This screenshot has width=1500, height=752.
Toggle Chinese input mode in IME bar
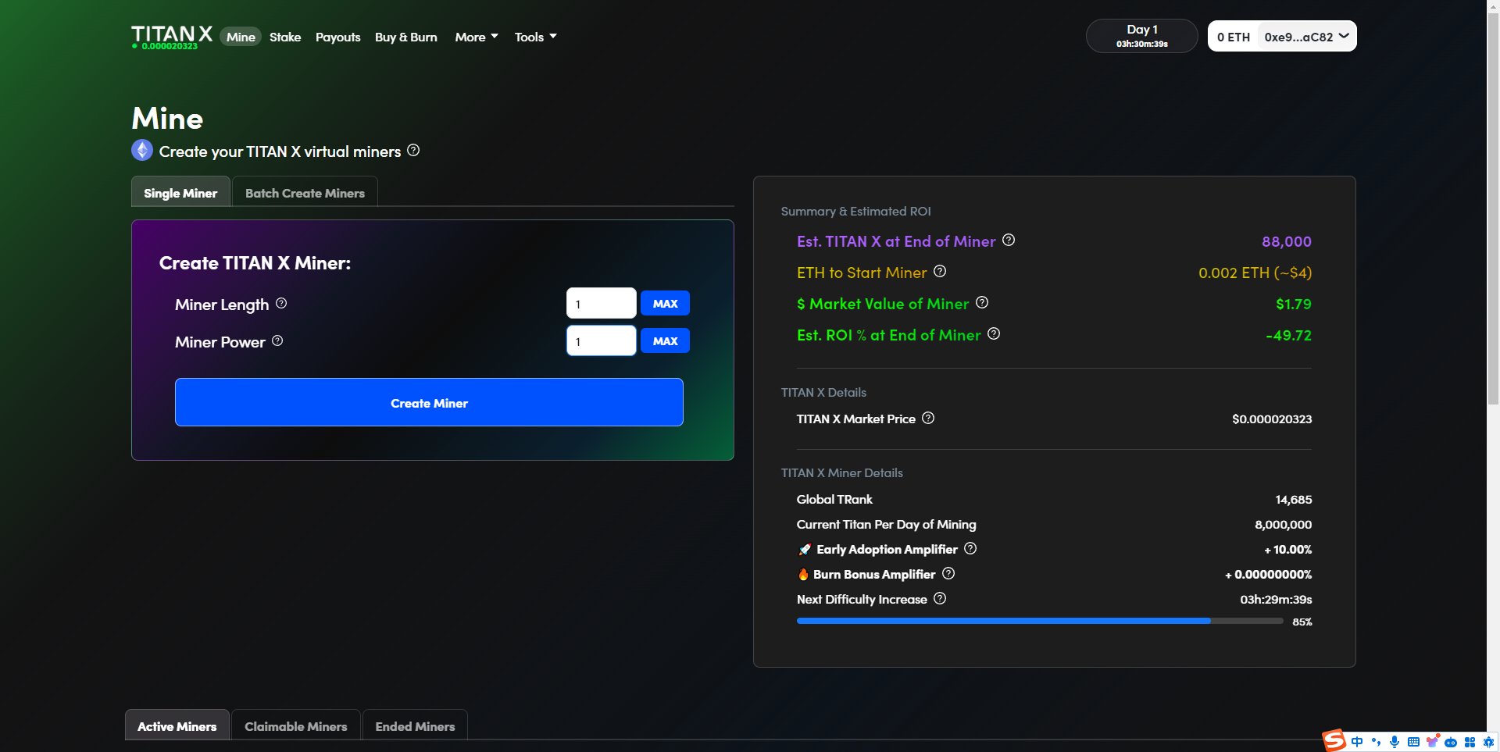tap(1357, 742)
